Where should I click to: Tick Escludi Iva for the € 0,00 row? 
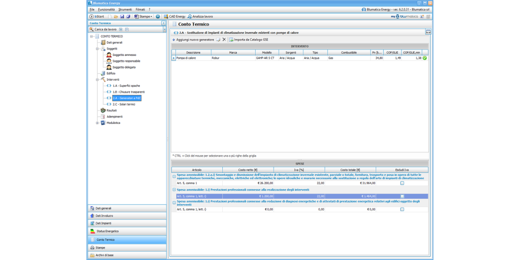pos(402,209)
